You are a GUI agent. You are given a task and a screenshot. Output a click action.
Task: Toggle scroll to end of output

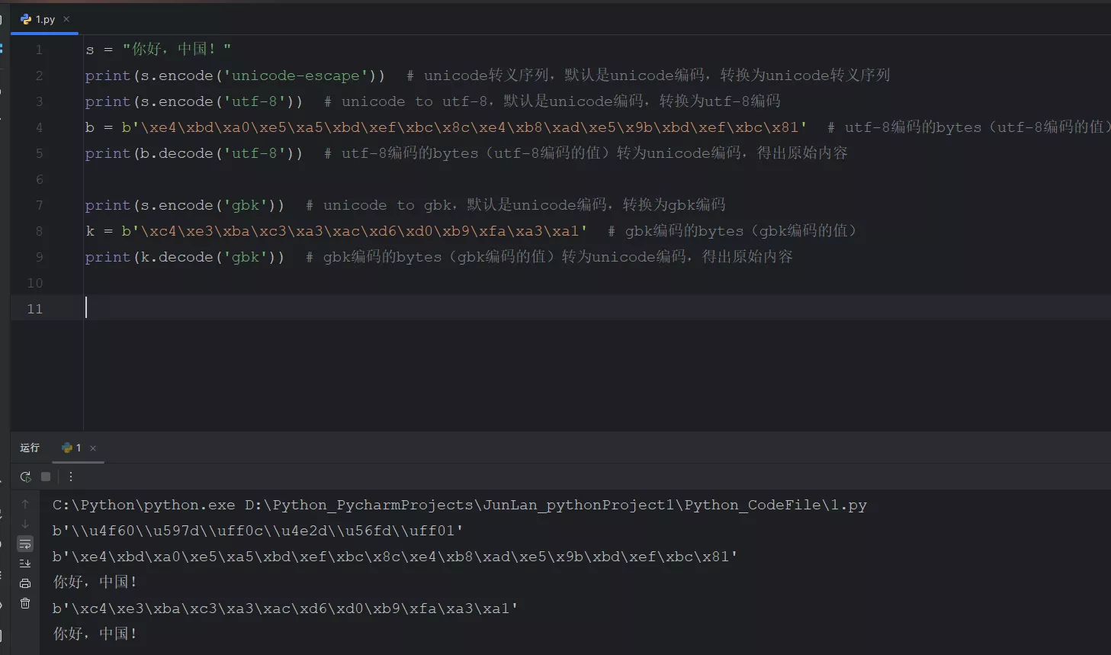[x=25, y=563]
